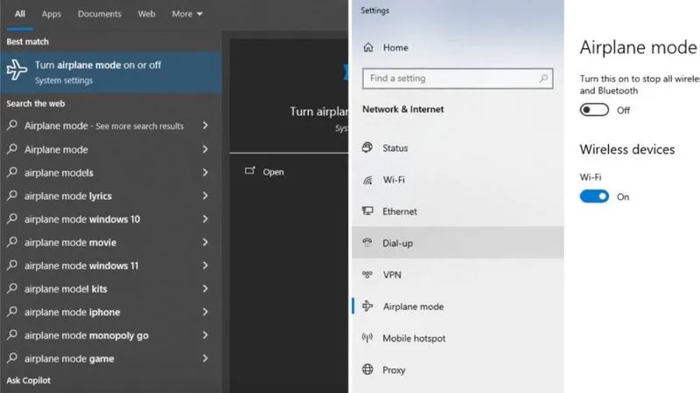Select the Status globe icon
The image size is (700, 393).
tap(367, 148)
